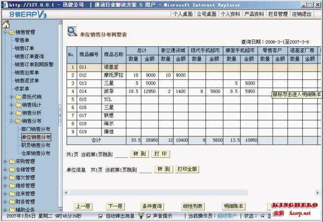Click the 销售管理 folder icon
323x222 pixels.
point(12,32)
